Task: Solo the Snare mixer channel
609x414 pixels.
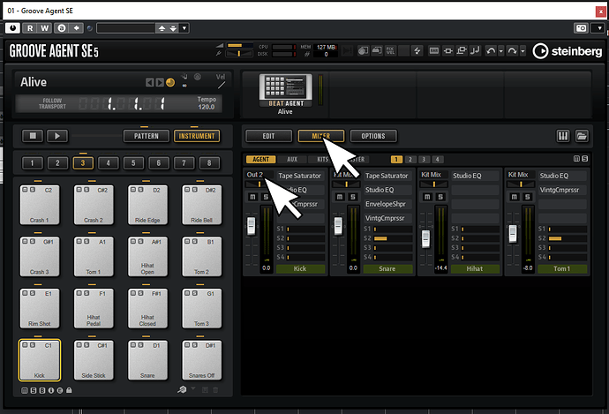Action: (x=353, y=197)
